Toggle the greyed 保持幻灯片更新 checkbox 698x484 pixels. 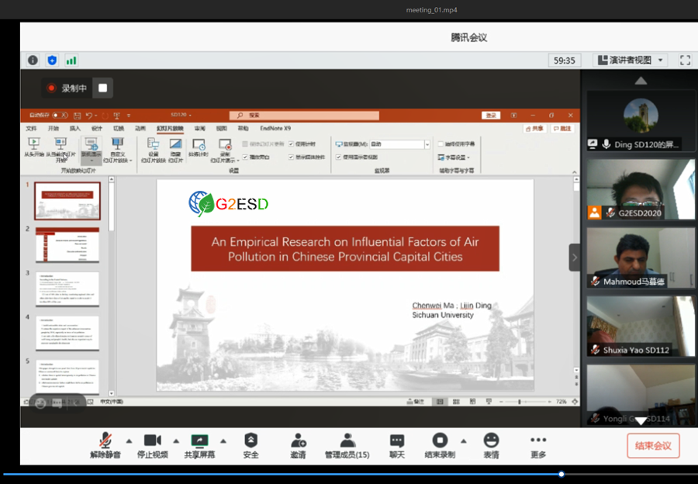tap(245, 143)
